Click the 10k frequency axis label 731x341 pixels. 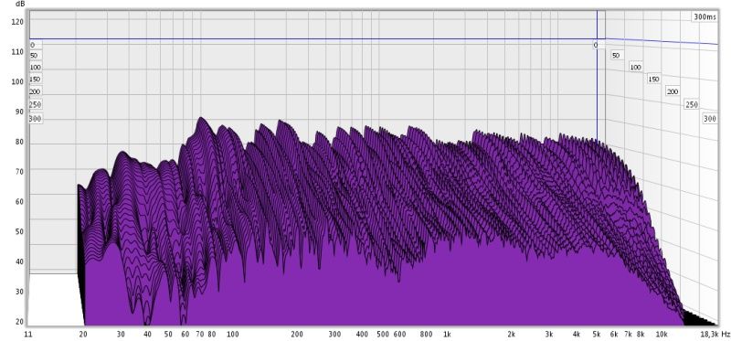coord(661,334)
